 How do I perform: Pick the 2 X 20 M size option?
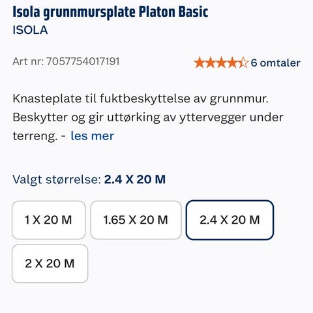pyautogui.click(x=50, y=263)
